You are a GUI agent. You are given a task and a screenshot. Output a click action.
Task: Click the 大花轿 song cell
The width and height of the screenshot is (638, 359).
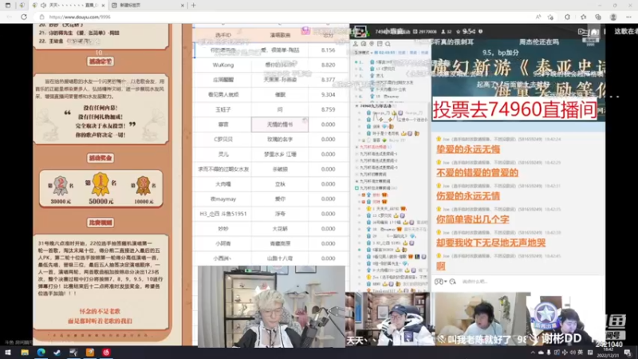[x=280, y=229]
